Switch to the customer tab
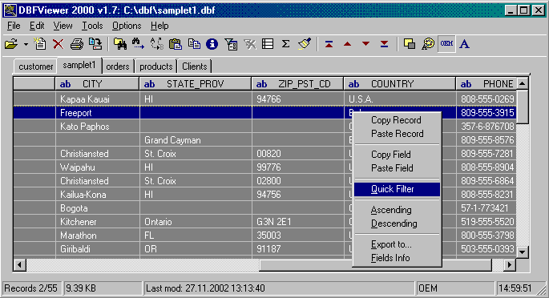 pyautogui.click(x=35, y=66)
